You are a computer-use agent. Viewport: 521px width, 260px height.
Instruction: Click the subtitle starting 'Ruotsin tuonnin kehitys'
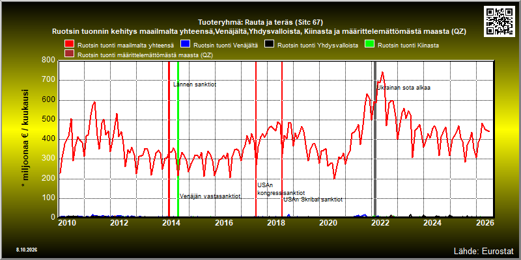coord(259,32)
